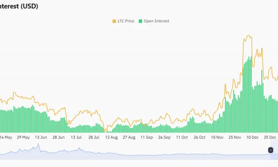This screenshot has width=278, height=167.
Task: Select the 12 Aug axis label
Action: point(112,137)
